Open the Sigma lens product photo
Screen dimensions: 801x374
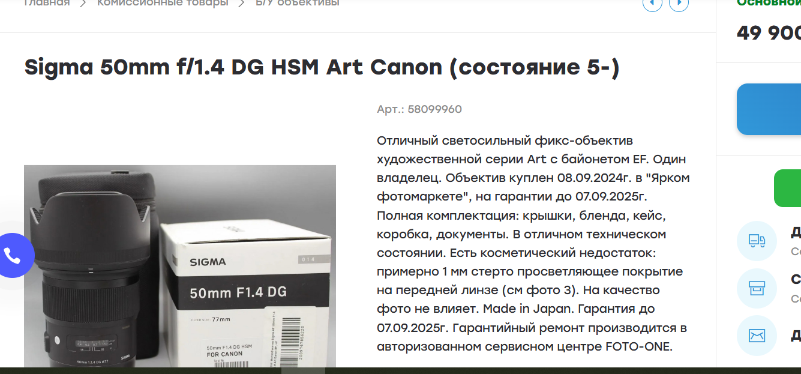click(180, 266)
